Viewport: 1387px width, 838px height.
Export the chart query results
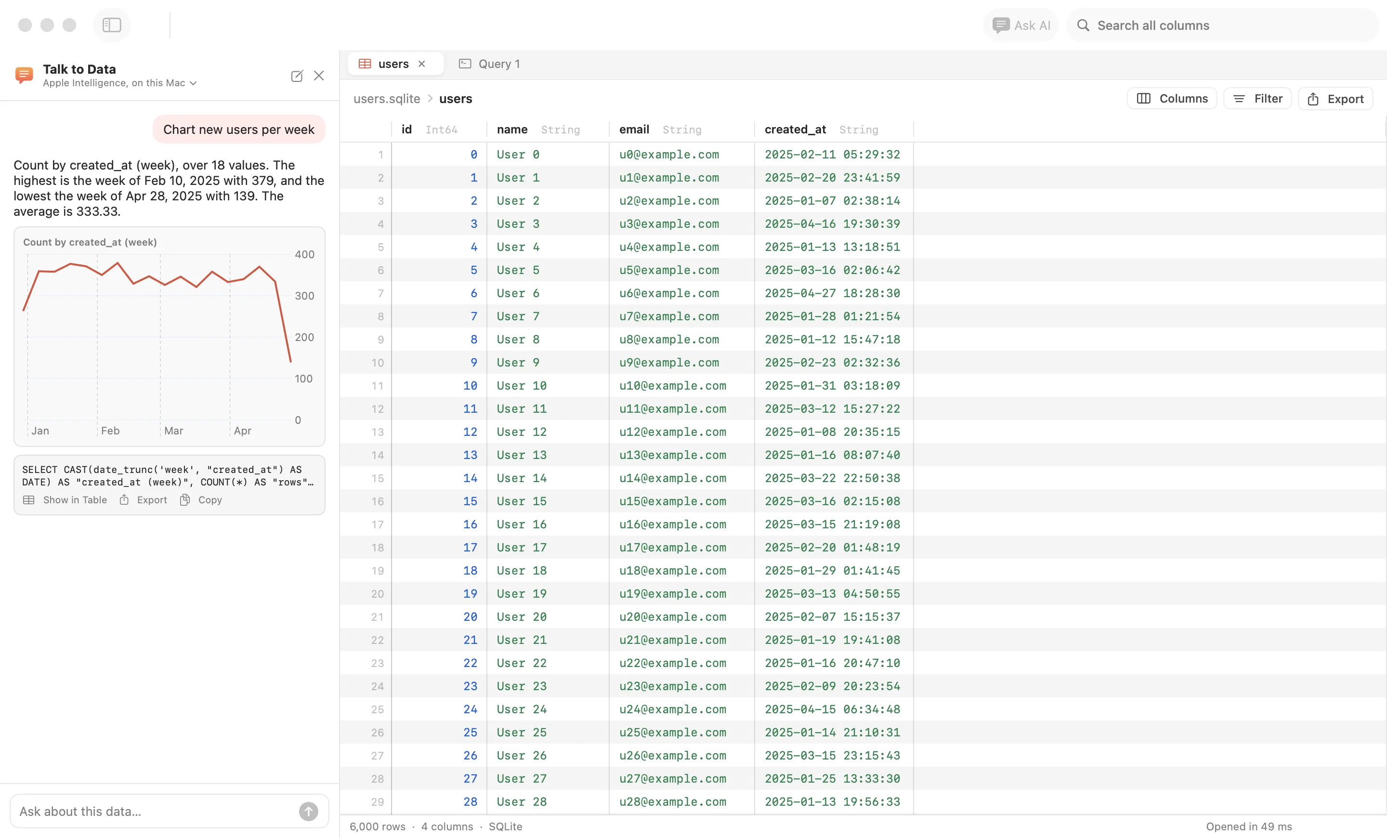[x=143, y=500]
